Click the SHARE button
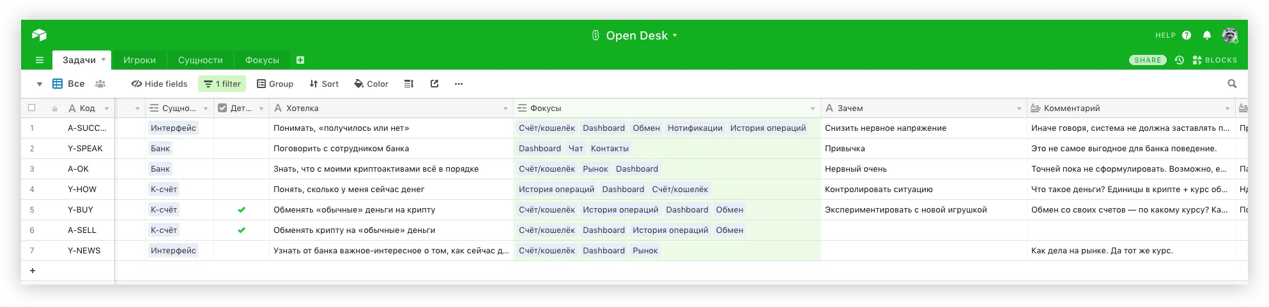1269x307 pixels. tap(1148, 60)
